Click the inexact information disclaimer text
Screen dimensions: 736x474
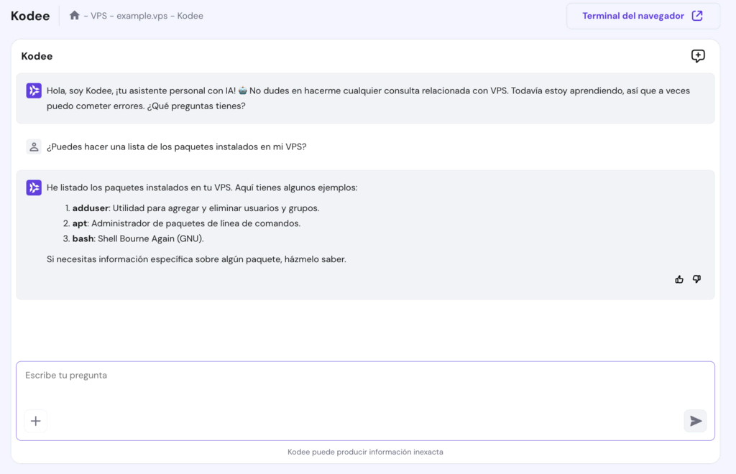(x=365, y=452)
